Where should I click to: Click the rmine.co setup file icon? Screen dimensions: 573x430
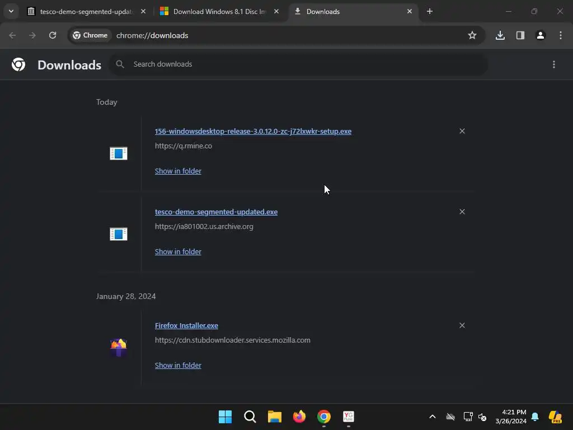[119, 153]
